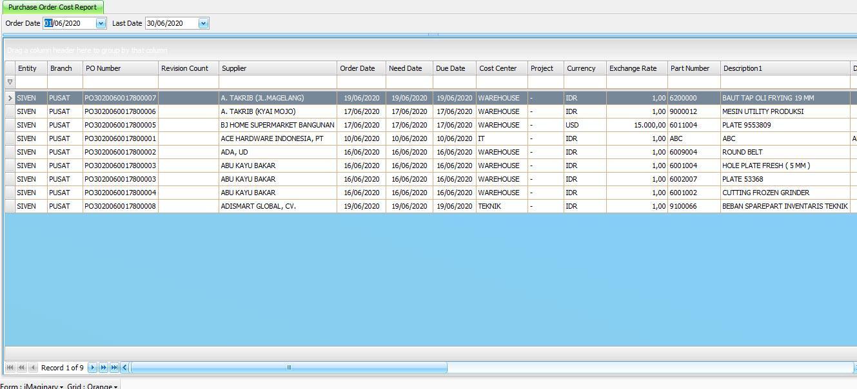Click the filter row funnel icon
The height and width of the screenshot is (389, 857).
point(10,82)
